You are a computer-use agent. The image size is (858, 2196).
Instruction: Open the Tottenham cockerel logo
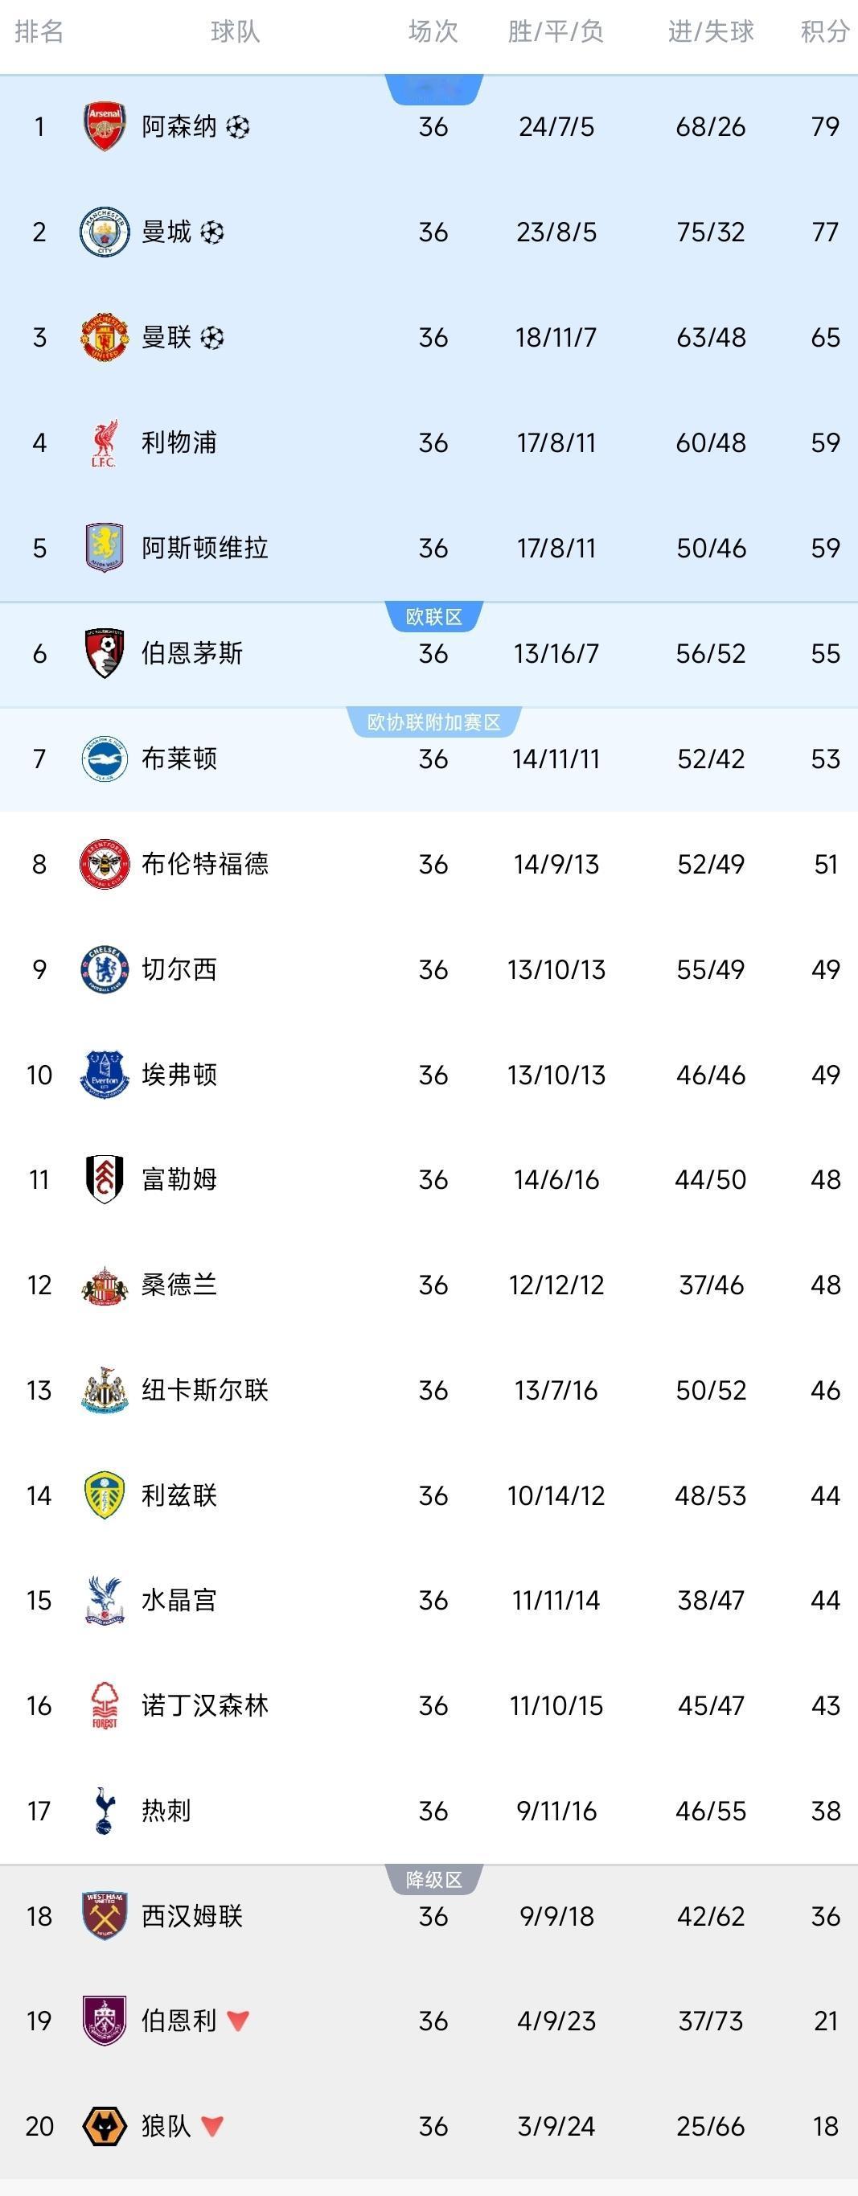point(104,1811)
